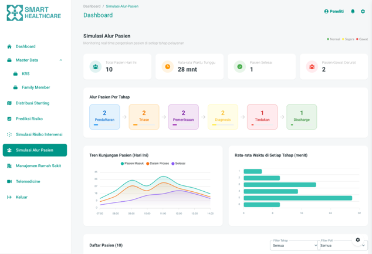Click the Family Member briefcase icon
Image resolution: width=372 pixels, height=254 pixels.
pos(15,87)
